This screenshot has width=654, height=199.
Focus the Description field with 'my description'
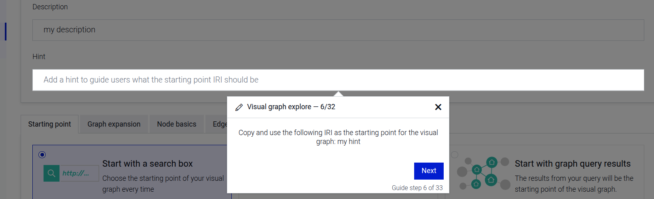tap(338, 30)
